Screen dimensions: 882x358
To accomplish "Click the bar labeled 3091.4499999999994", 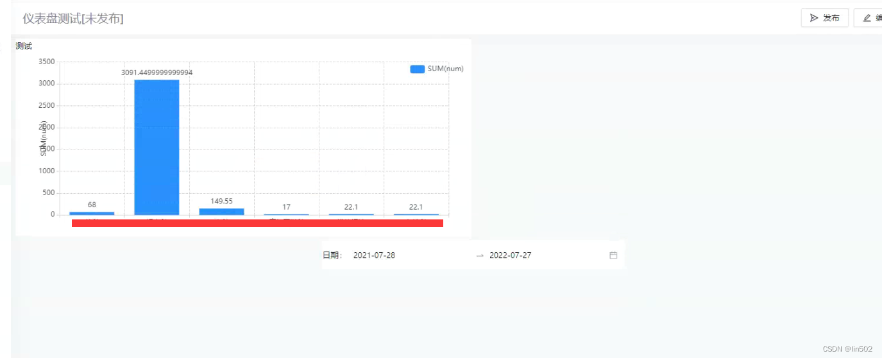I will 157,147.
